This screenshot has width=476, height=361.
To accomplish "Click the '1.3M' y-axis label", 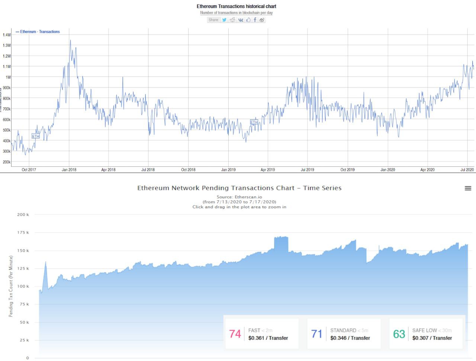I will point(7,45).
